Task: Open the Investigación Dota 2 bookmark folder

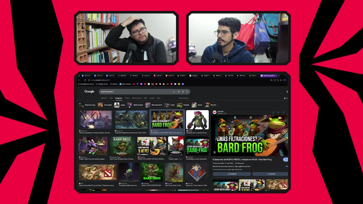Action: pos(86,84)
